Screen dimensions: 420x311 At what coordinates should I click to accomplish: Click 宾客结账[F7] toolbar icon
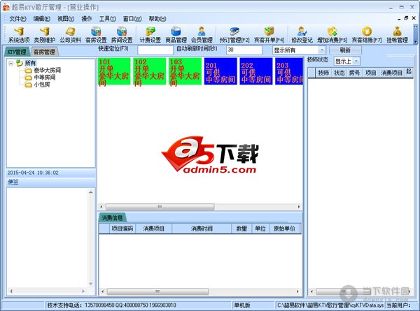point(367,35)
